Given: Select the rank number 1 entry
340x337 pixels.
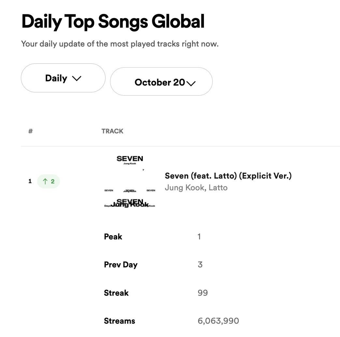Looking at the screenshot, I should tap(30, 182).
